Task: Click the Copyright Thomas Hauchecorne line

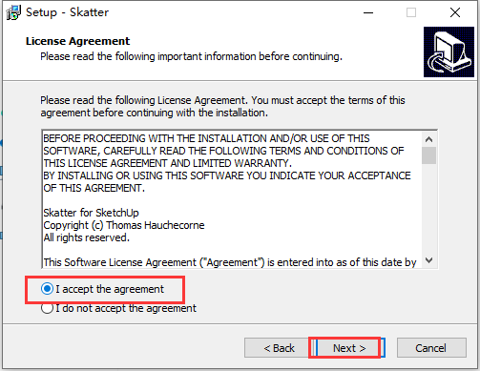Action: tap(124, 225)
